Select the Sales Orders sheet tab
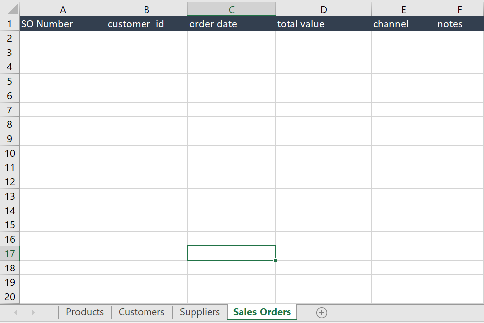Screen dimensions: 484x323 pos(262,312)
